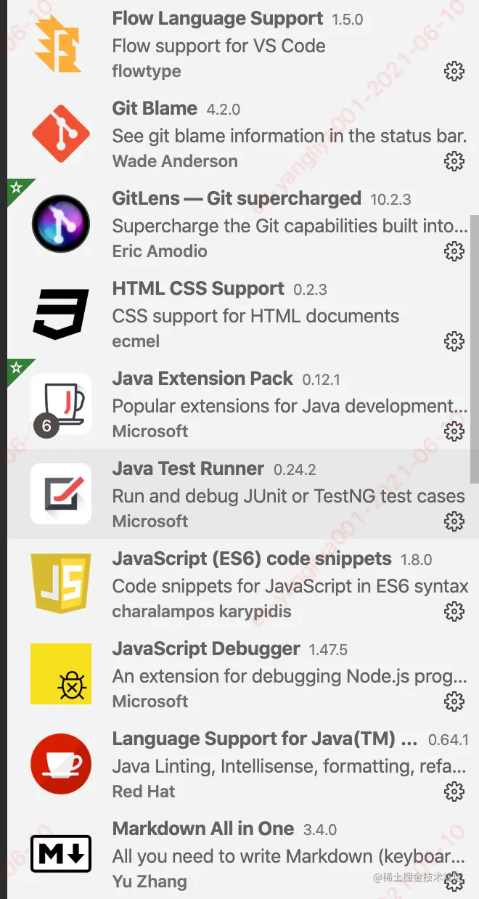Click publisher name flowtype
This screenshot has width=479, height=899.
click(x=147, y=71)
